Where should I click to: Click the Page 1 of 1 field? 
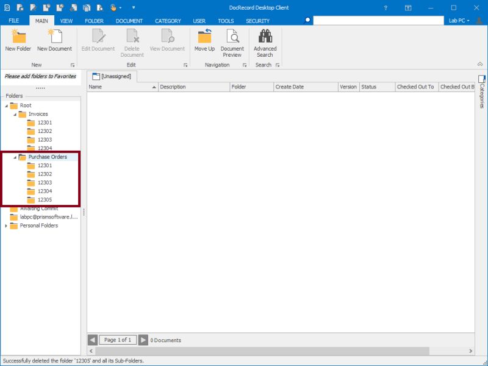pos(118,340)
